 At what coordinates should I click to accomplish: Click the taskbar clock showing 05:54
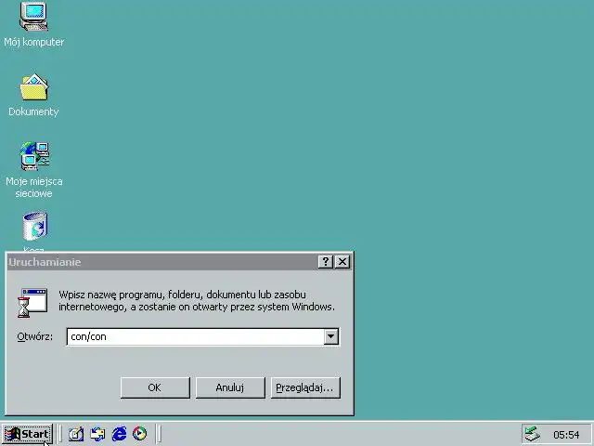point(566,435)
